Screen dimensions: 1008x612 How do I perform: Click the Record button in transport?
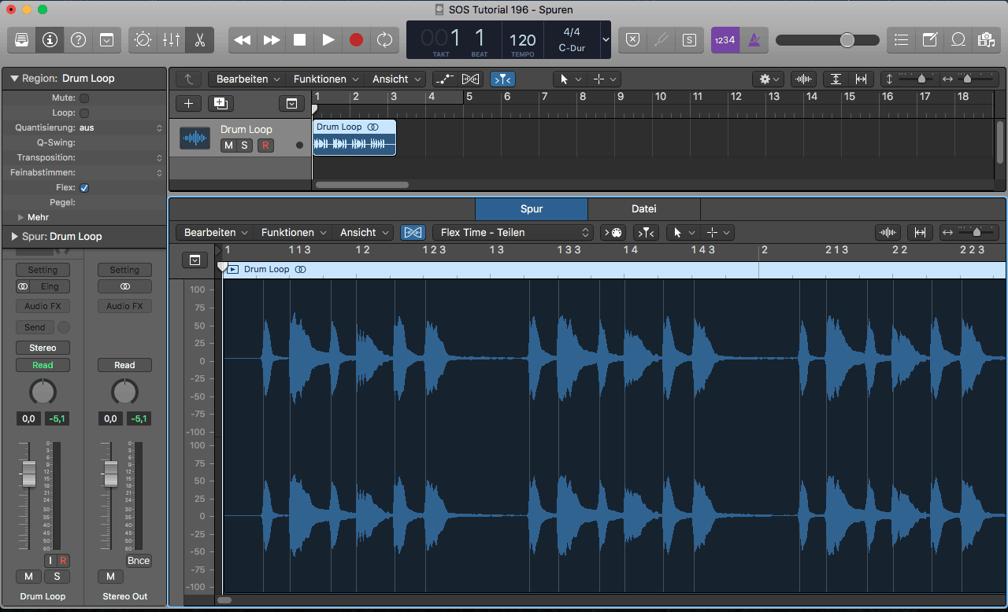pos(357,39)
